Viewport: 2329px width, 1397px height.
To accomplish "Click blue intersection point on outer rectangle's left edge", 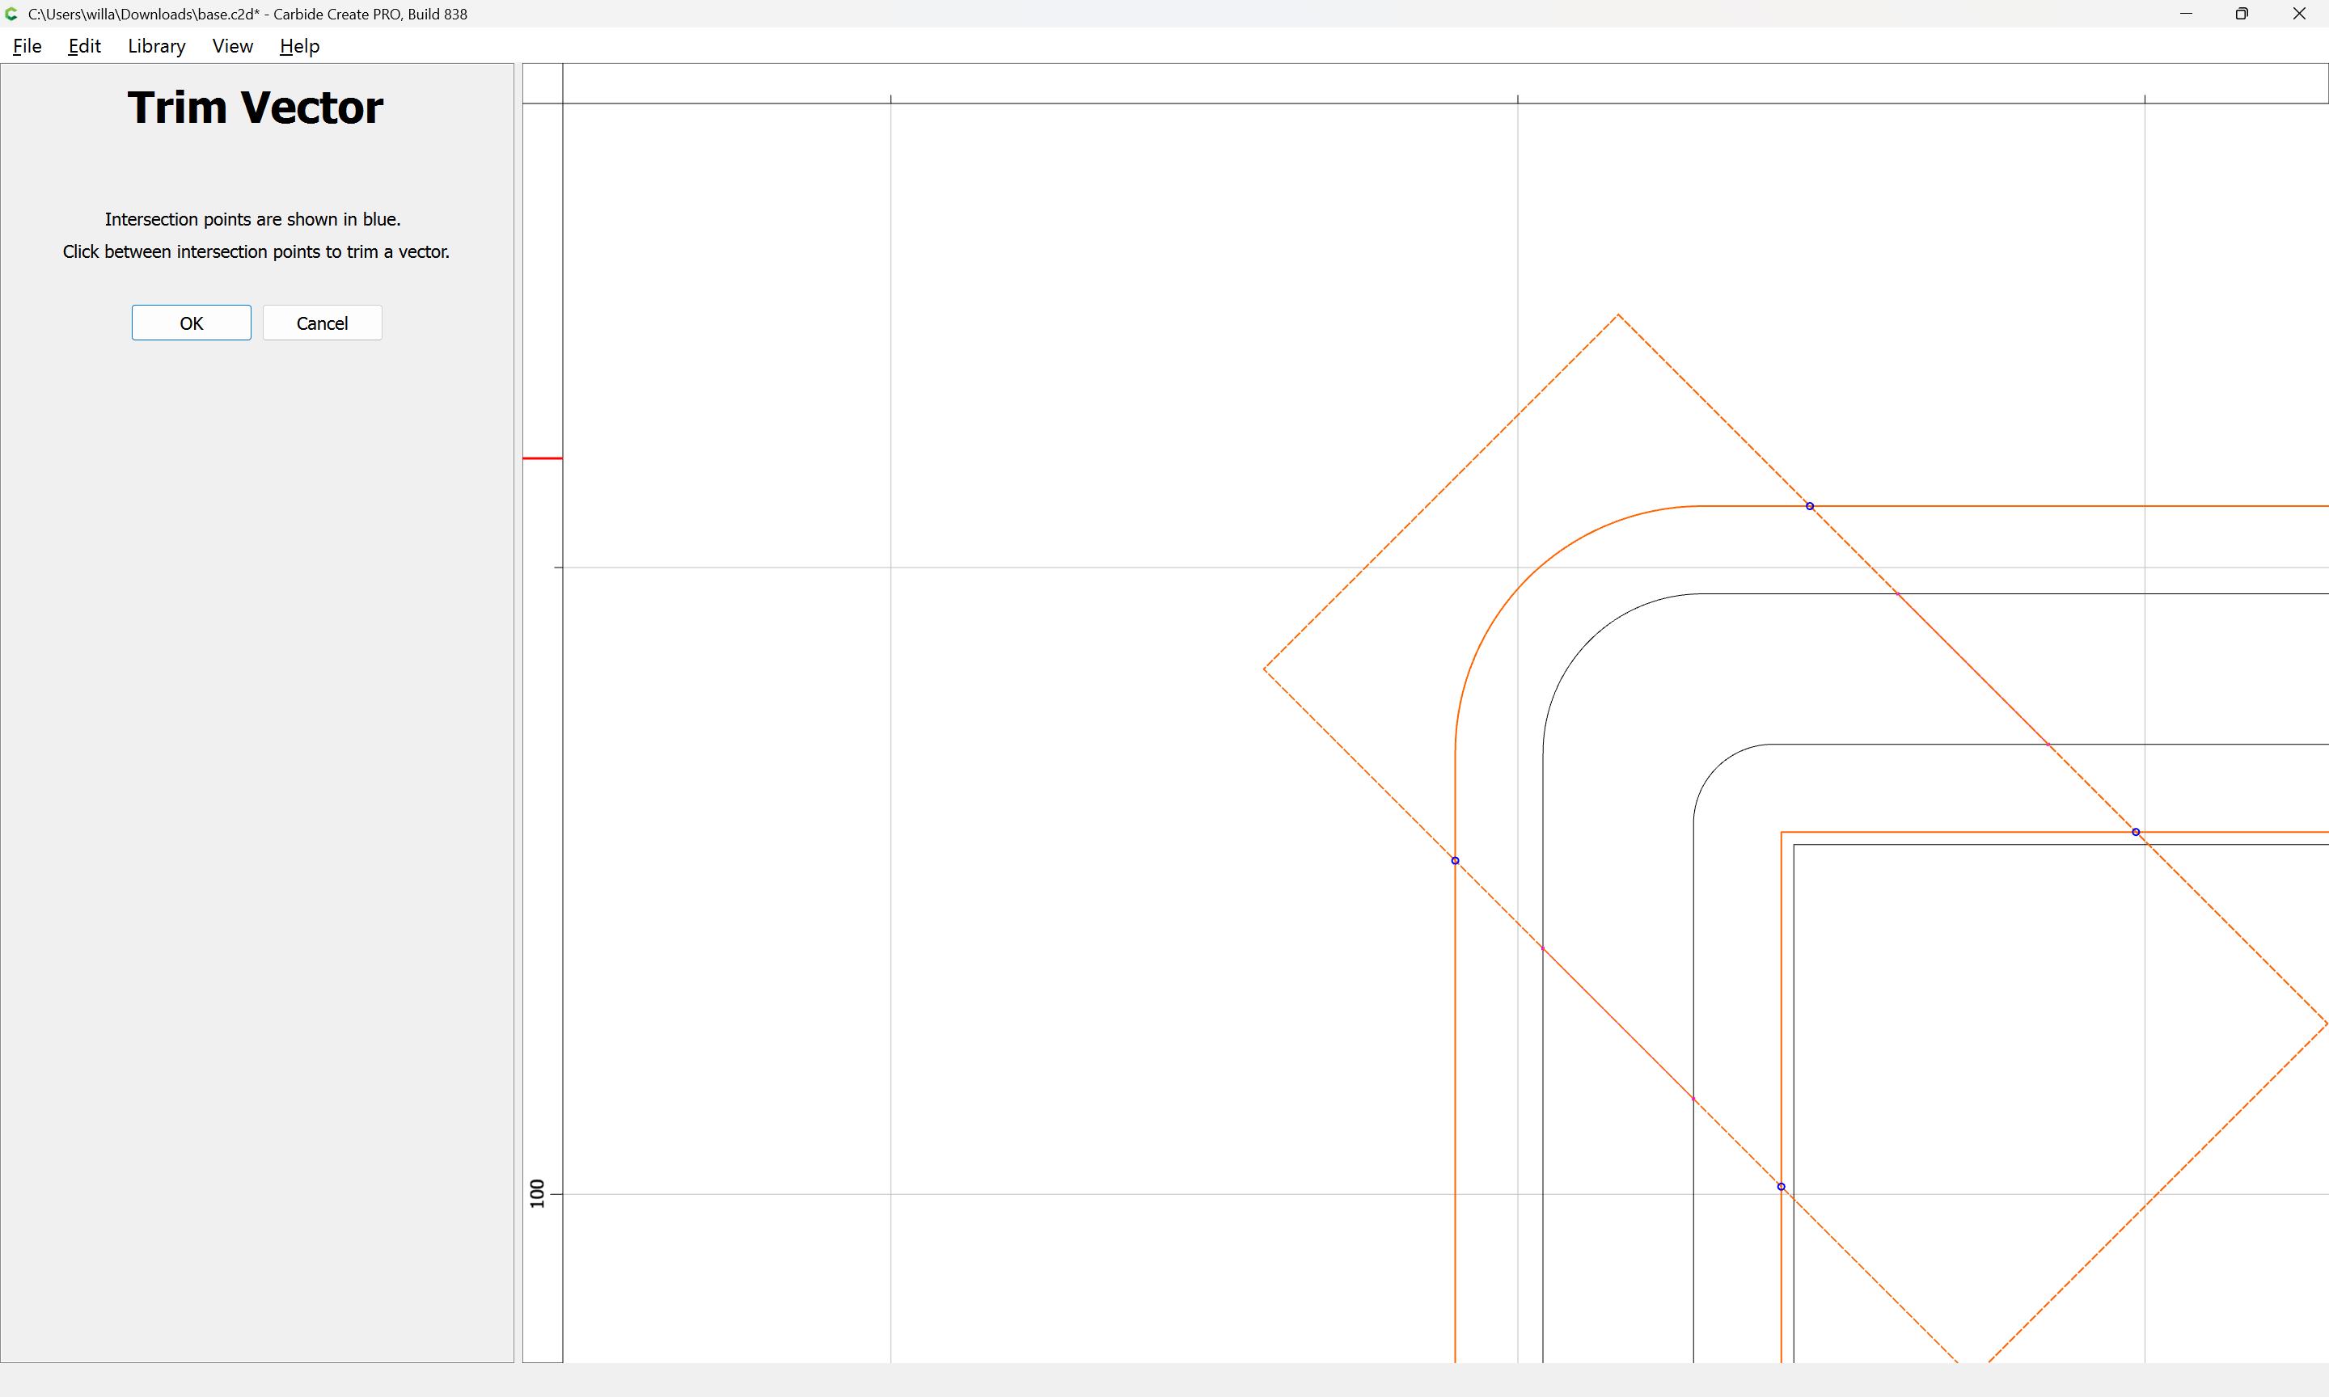I will (x=1456, y=860).
